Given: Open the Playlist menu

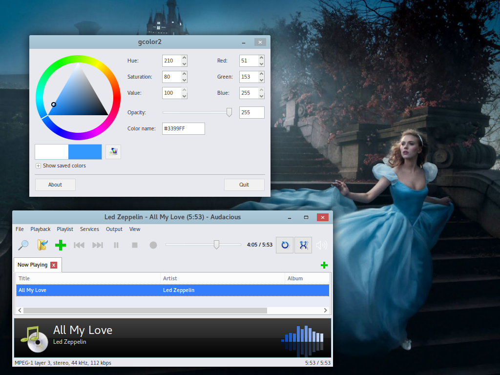Looking at the screenshot, I should tap(65, 229).
